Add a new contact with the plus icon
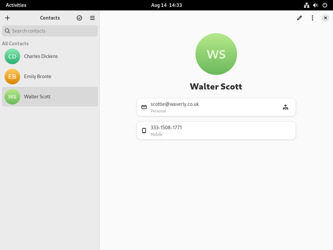The height and width of the screenshot is (250, 333). pos(7,18)
